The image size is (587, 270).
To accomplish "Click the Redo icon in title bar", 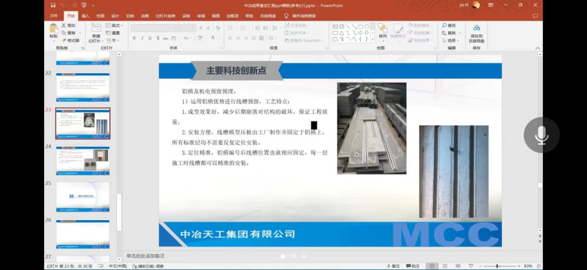I will point(74,5).
